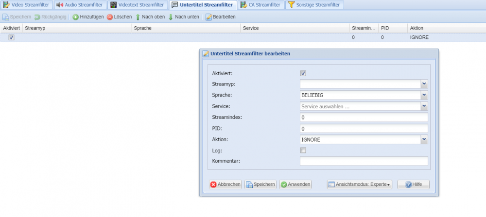Click the empty Streamyp combo field

tap(360, 84)
